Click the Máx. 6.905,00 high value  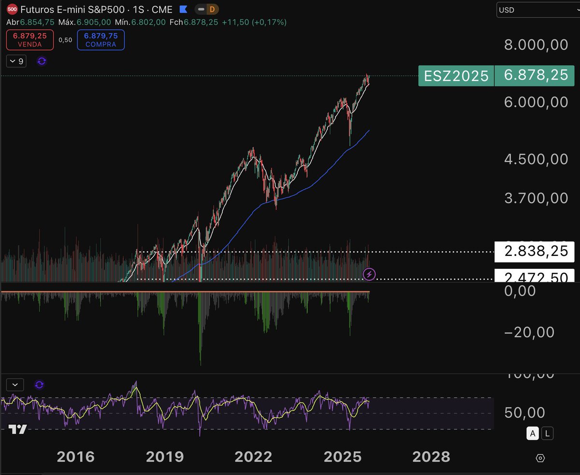tap(85, 22)
